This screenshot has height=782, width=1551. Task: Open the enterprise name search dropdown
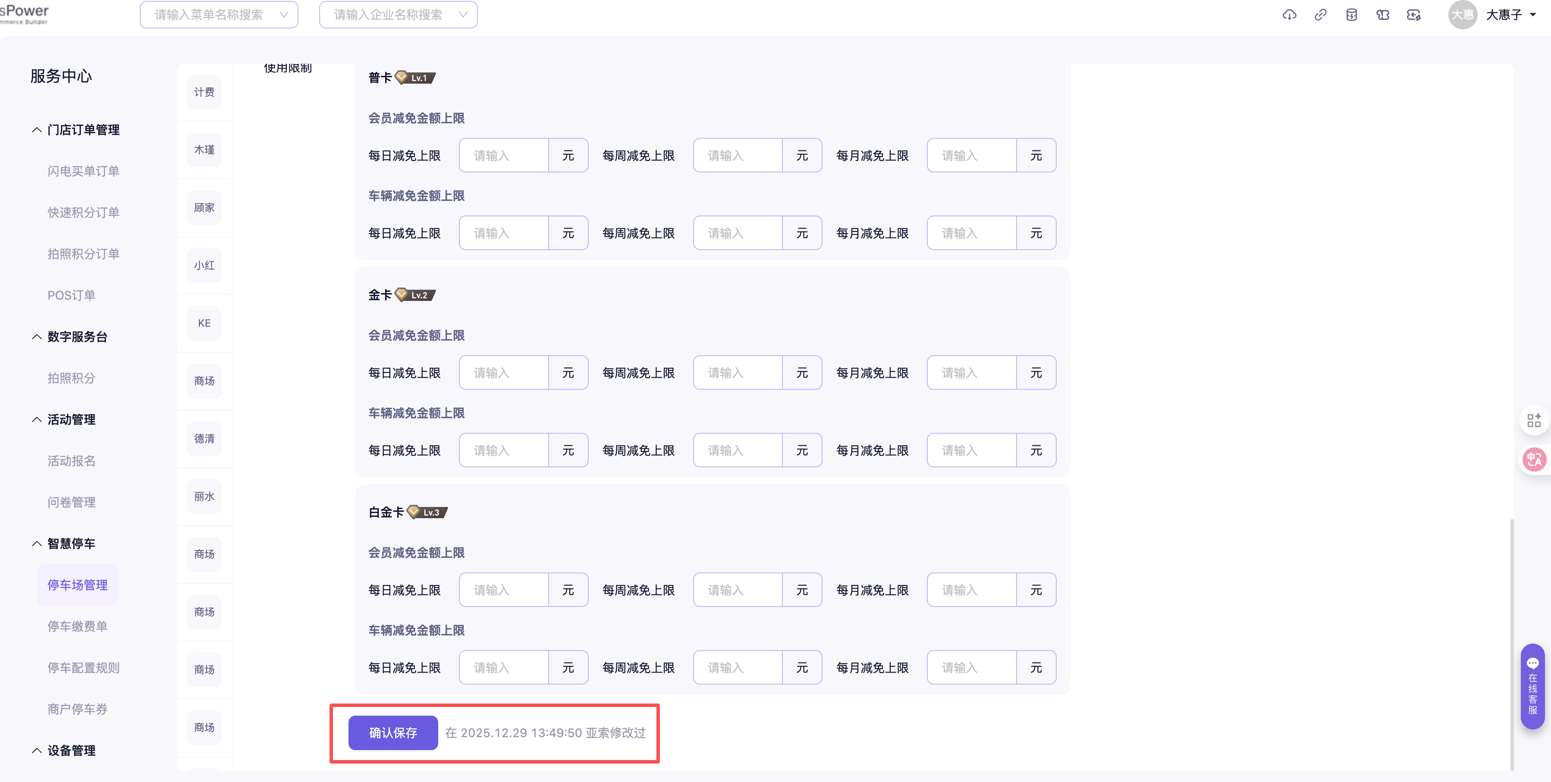pos(398,15)
